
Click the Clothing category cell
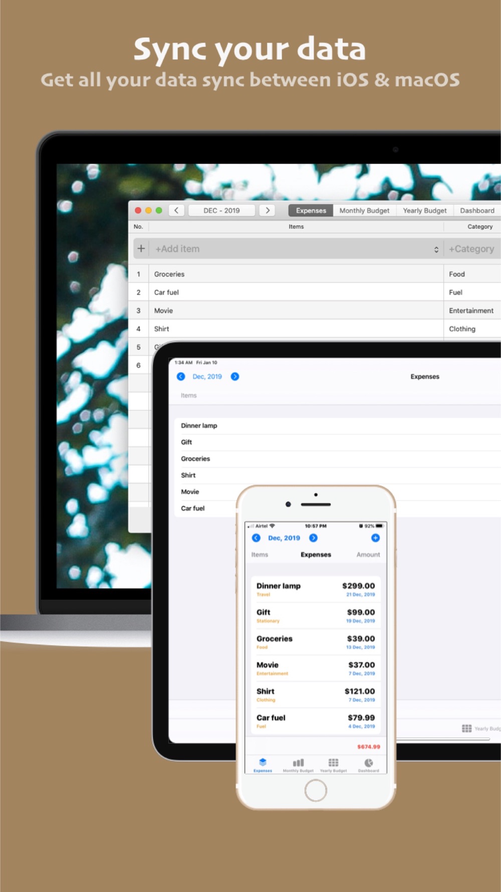(x=472, y=329)
